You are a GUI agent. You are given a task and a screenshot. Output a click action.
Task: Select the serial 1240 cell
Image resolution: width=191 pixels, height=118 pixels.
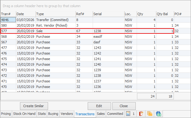tap(109, 64)
